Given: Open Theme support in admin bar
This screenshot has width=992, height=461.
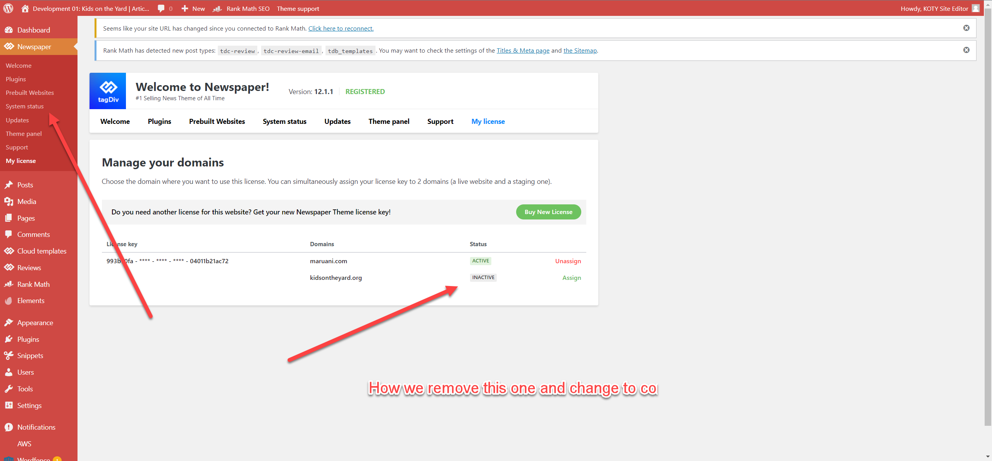Looking at the screenshot, I should pyautogui.click(x=298, y=9).
